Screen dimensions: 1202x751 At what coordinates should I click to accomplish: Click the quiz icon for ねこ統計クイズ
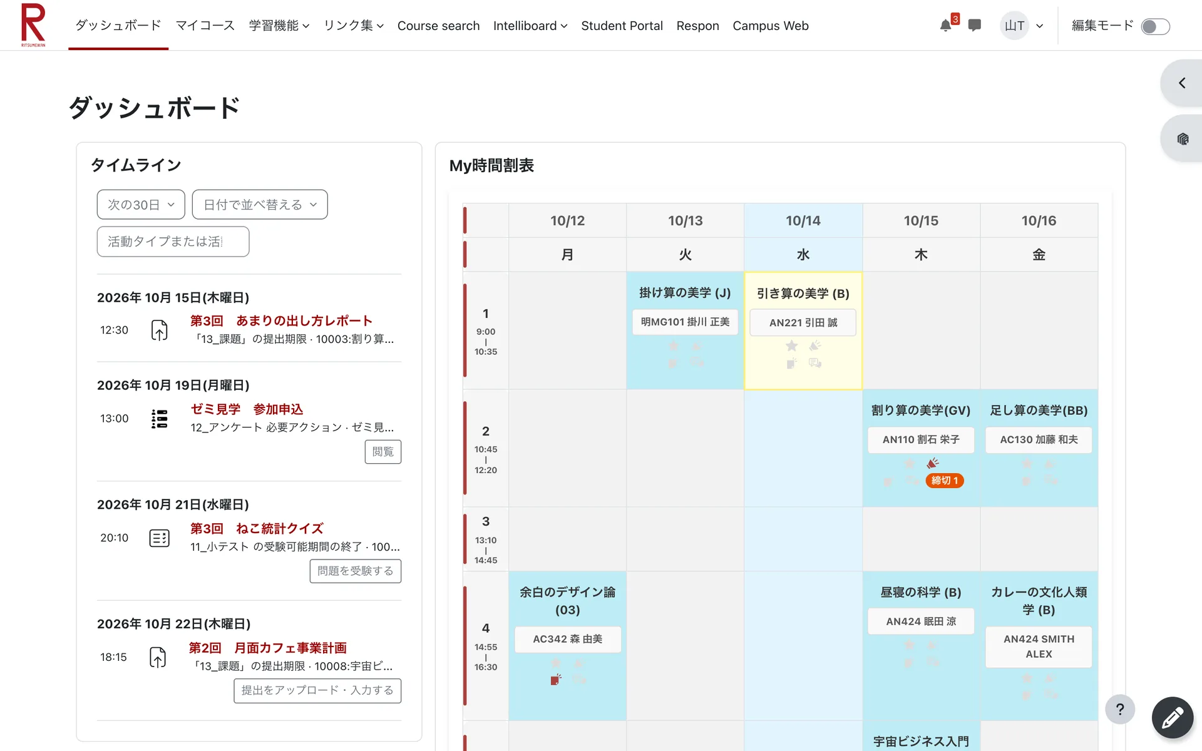point(160,538)
